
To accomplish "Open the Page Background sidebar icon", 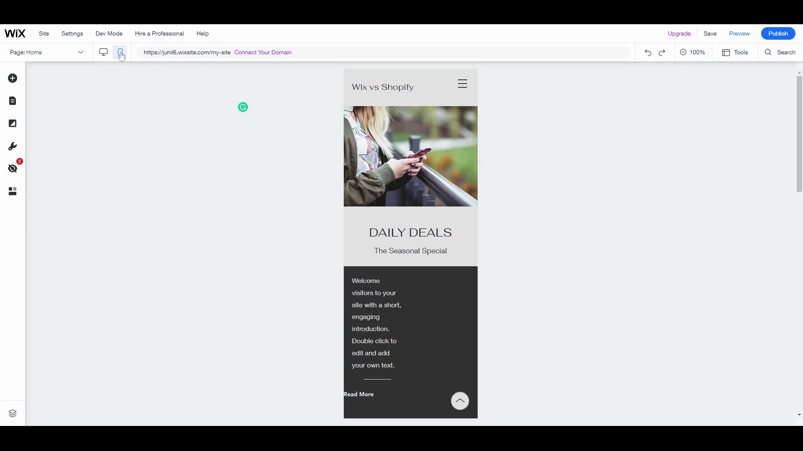I will click(13, 124).
